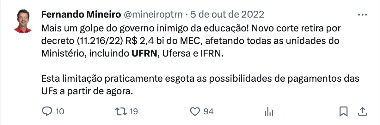Click the like count 94
This screenshot has width=380, height=125.
point(208,111)
